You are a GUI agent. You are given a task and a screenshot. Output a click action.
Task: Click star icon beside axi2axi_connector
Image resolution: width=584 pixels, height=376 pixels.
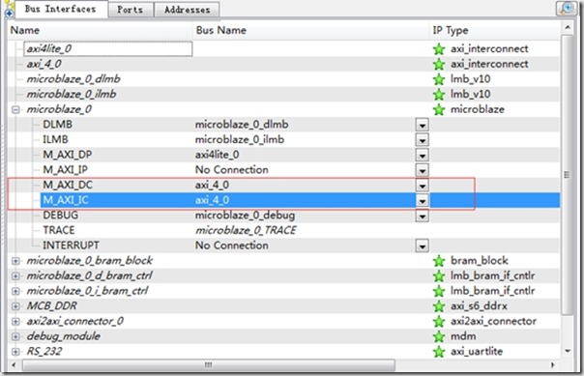click(x=439, y=322)
